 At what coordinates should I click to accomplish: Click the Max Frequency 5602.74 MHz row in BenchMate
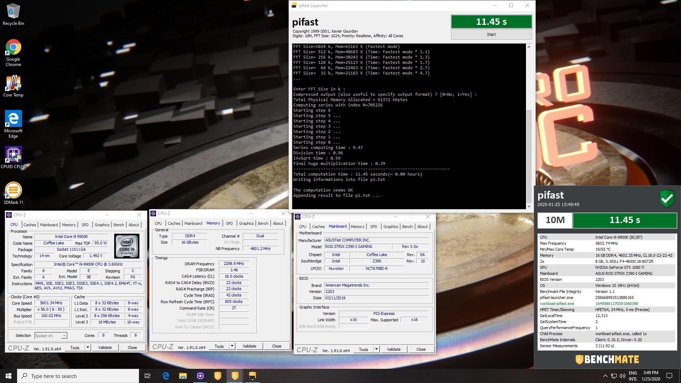coord(607,243)
